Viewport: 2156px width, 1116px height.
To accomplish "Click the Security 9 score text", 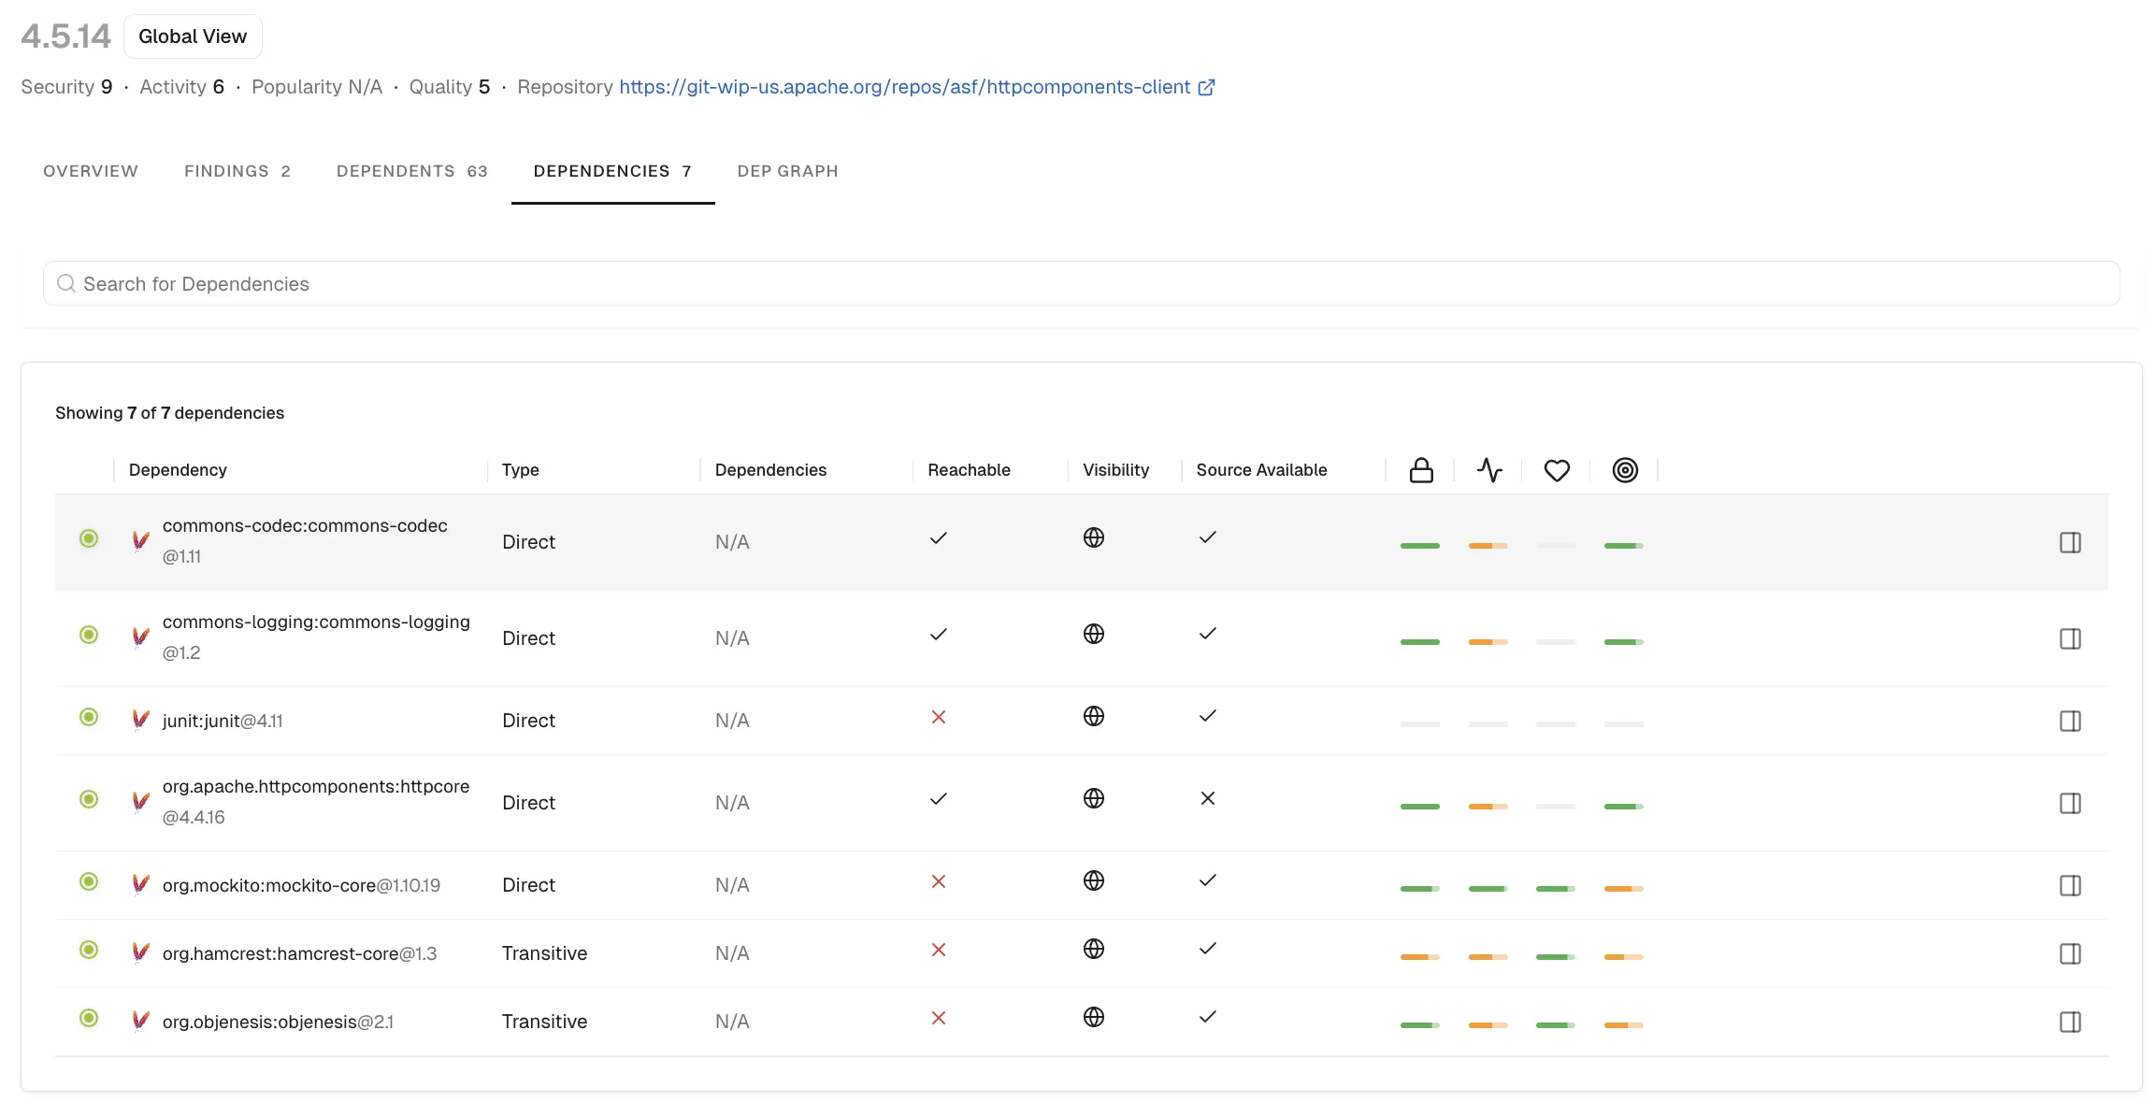I will click(x=66, y=87).
